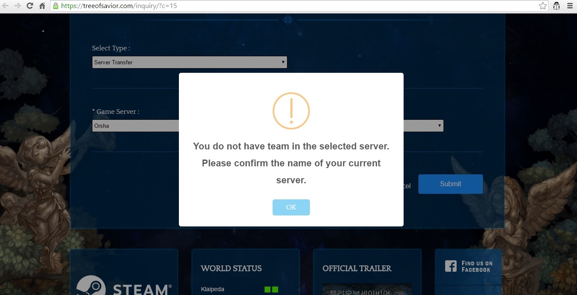Screen dimensions: 577x295
Task: Click the blue Submit button
Action: point(450,184)
